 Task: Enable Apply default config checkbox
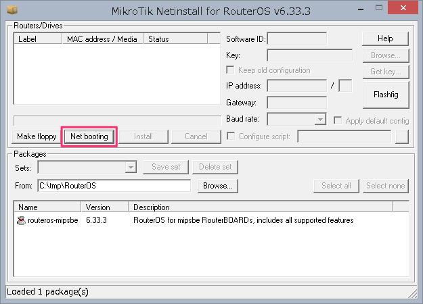[x=338, y=120]
